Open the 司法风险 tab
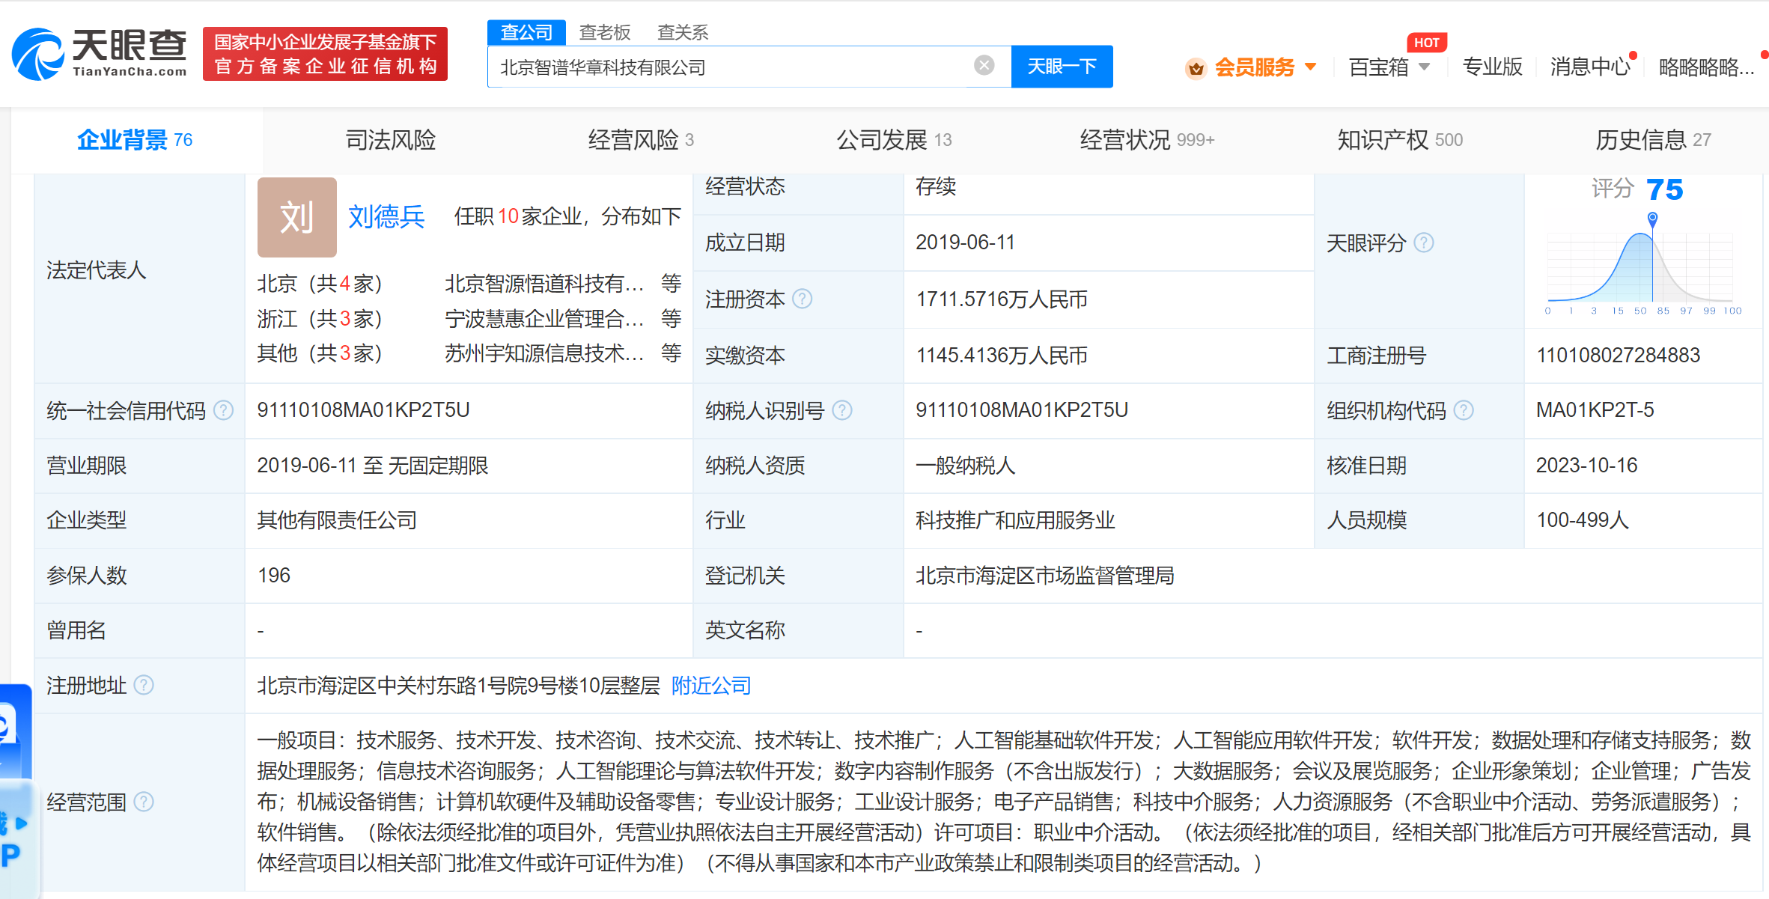 pos(390,140)
